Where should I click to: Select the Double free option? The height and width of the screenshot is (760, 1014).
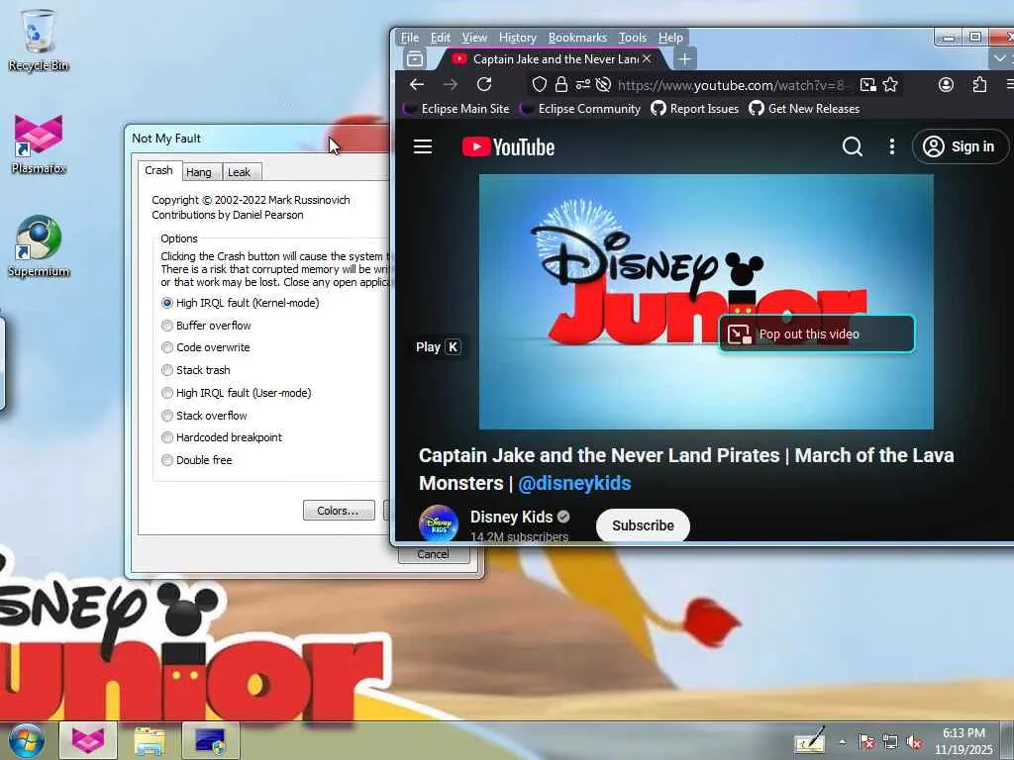(x=197, y=460)
